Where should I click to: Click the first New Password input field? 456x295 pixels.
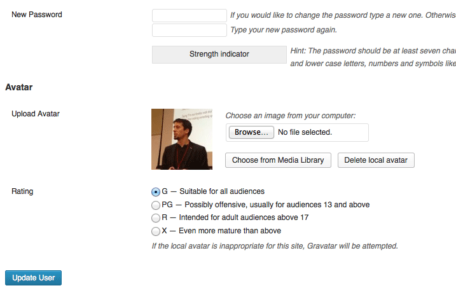190,15
